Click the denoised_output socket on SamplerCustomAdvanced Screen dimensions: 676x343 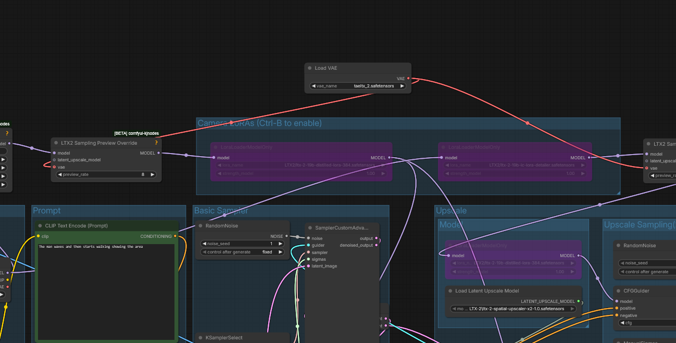click(378, 245)
